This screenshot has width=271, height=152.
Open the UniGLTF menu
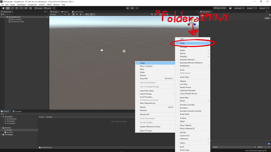(x=42, y=5)
